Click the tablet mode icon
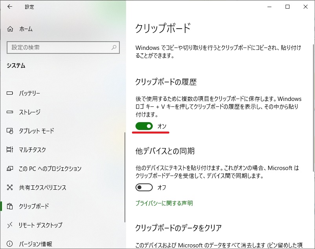 tap(10, 131)
